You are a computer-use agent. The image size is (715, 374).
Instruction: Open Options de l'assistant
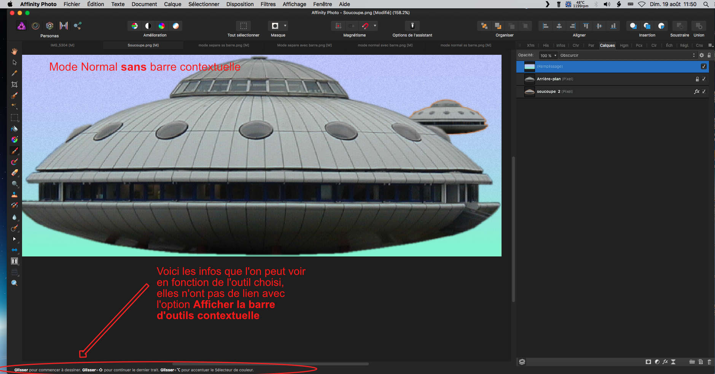click(x=412, y=26)
